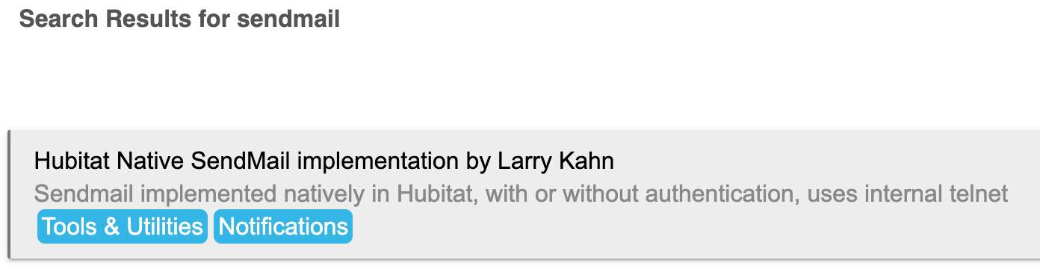Click the words uses internal telnet
This screenshot has width=1040, height=272.
[x=908, y=194]
